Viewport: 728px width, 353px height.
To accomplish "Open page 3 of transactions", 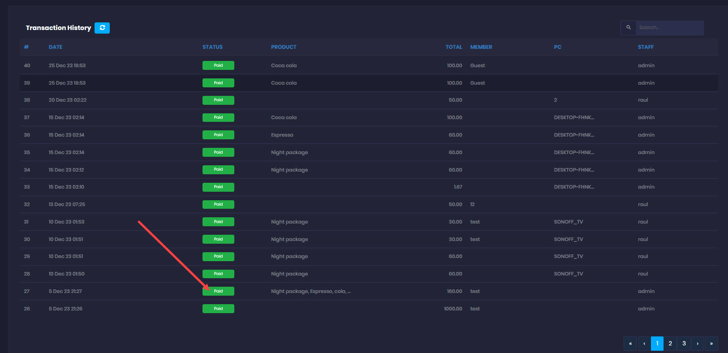I will (x=684, y=344).
